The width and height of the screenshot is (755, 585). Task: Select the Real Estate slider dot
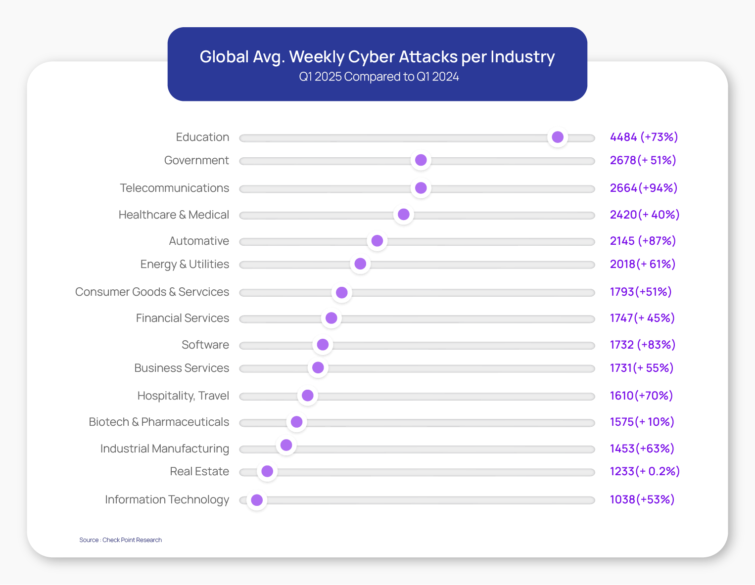click(x=267, y=471)
